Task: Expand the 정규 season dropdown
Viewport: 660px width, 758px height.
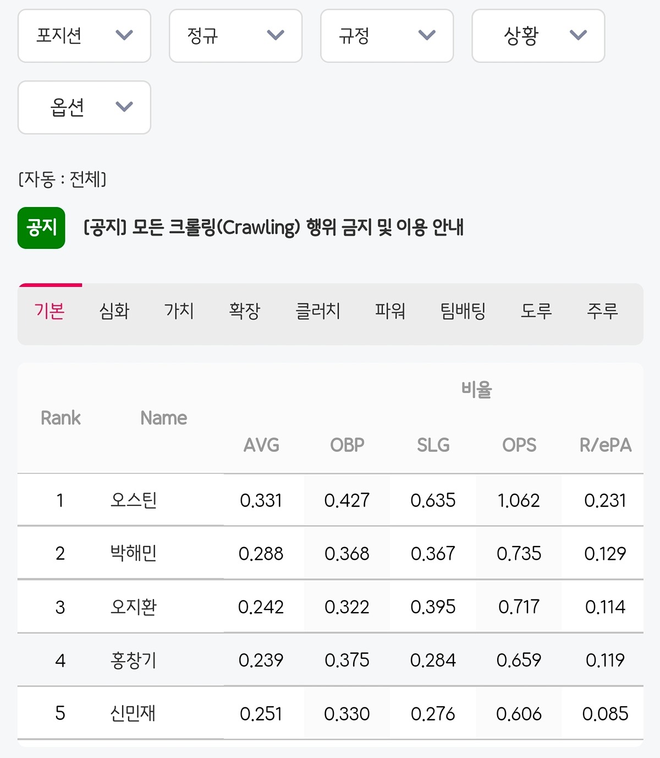Action: (x=235, y=36)
